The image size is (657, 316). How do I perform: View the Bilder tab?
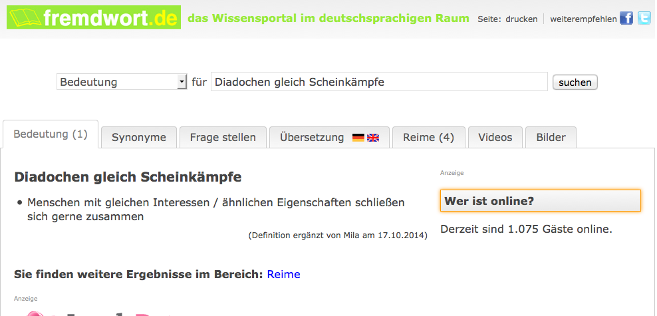click(x=551, y=138)
